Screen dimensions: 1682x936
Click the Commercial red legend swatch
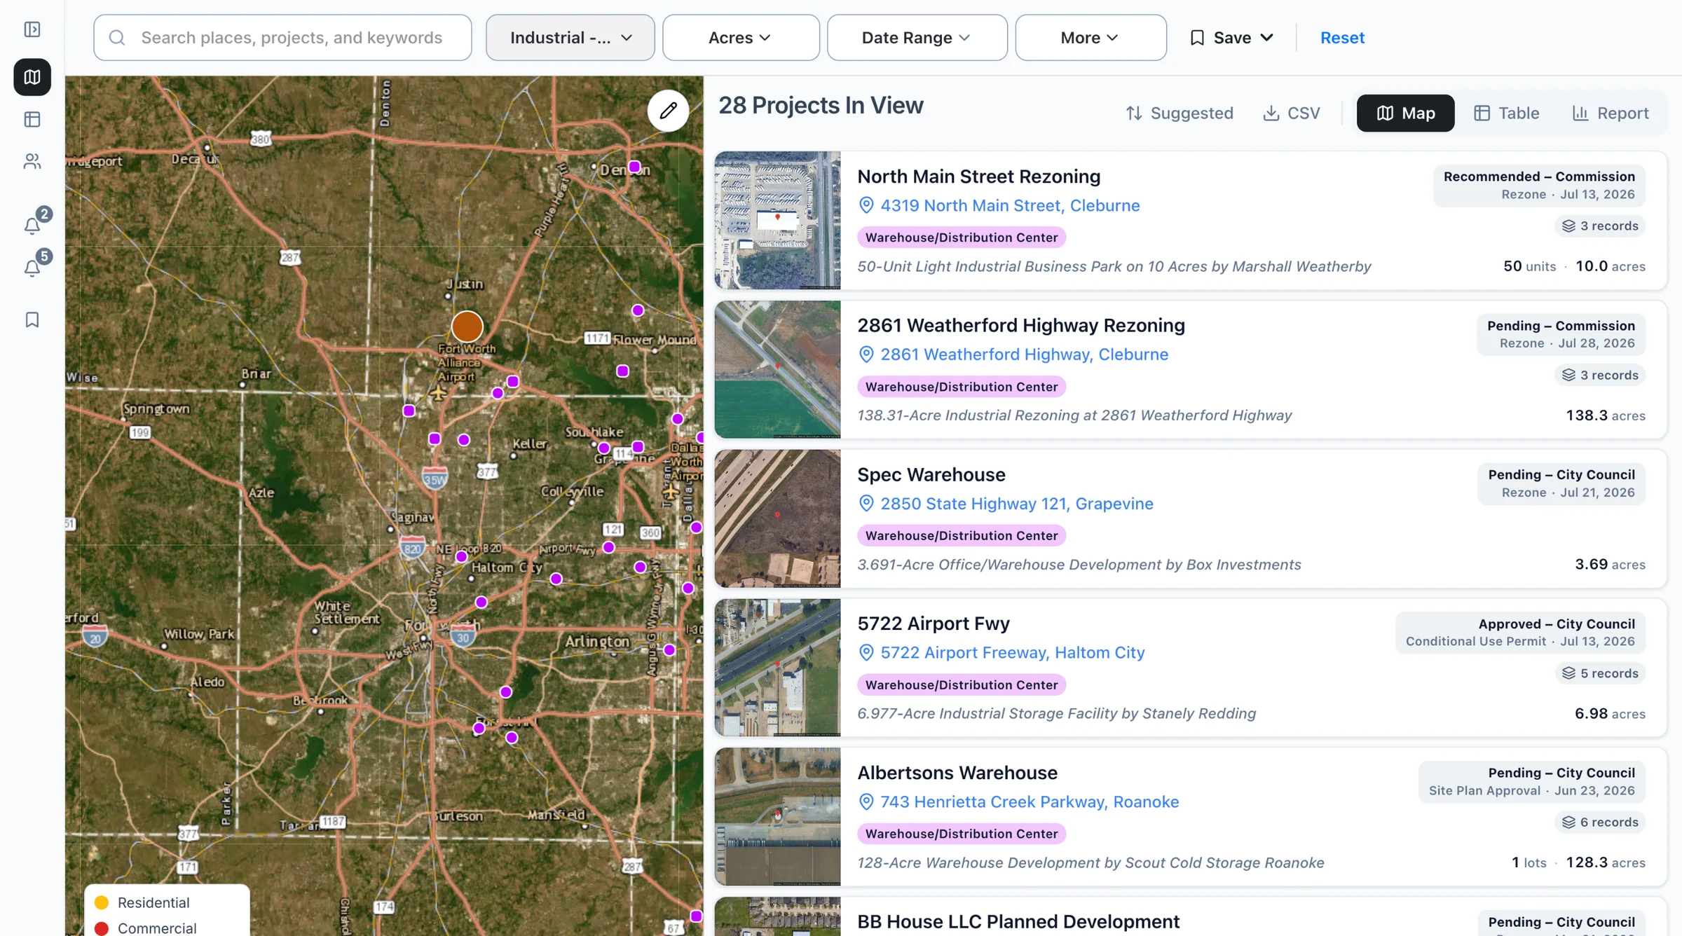pos(102,928)
